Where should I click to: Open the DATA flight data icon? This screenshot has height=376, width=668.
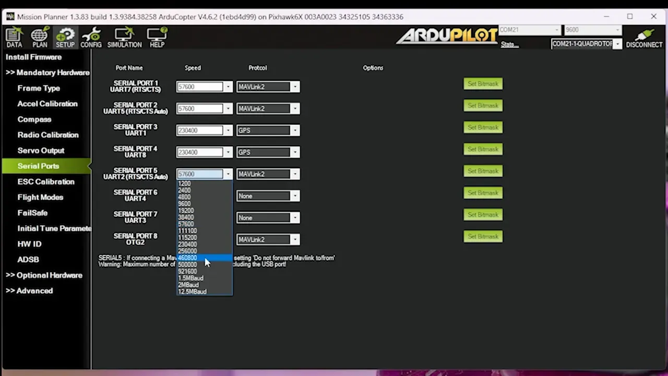tap(14, 38)
